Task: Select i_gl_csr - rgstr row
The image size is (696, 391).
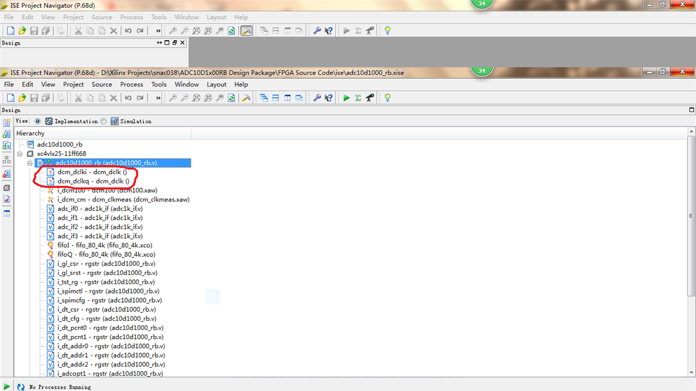Action: tap(106, 264)
